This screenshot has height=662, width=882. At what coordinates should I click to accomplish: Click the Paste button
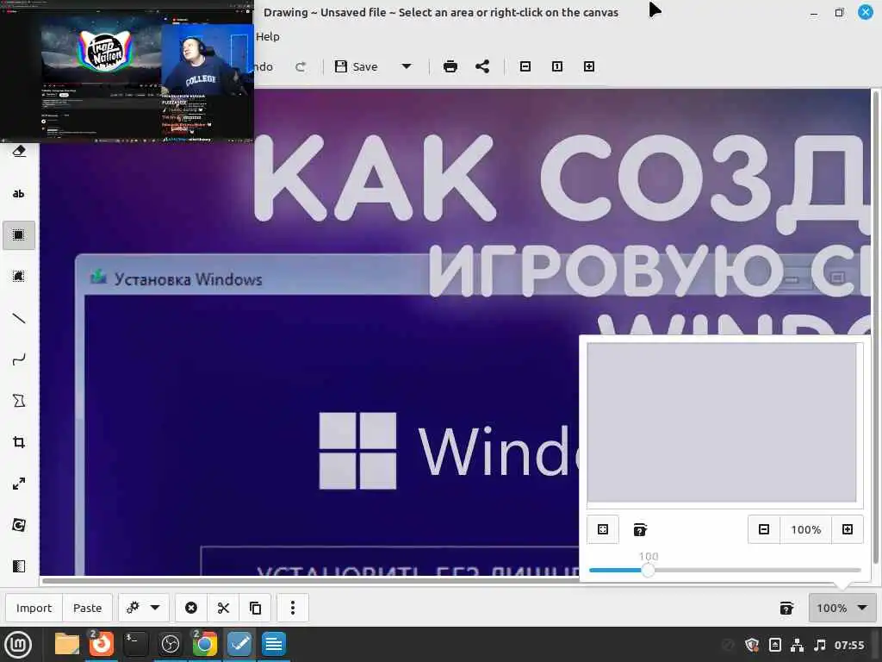[x=87, y=608]
